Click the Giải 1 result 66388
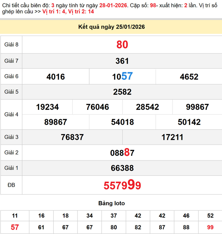The image size is (222, 234). pos(122,168)
